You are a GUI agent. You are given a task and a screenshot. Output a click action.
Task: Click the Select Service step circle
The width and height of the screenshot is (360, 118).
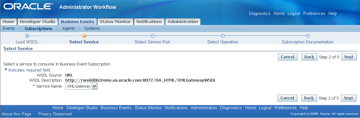tap(84, 36)
